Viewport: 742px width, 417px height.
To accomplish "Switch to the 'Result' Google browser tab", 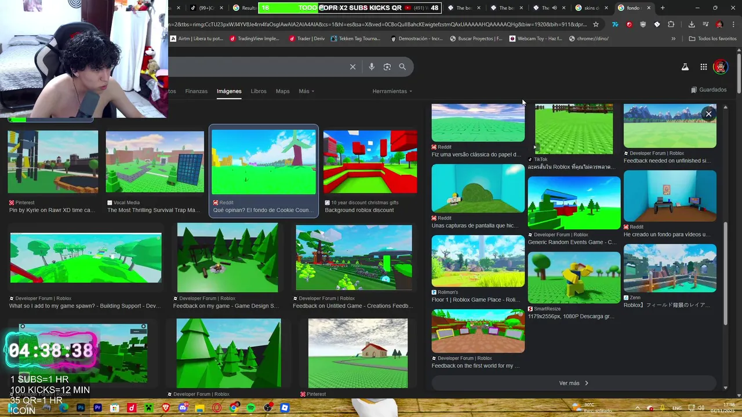I will pyautogui.click(x=244, y=8).
